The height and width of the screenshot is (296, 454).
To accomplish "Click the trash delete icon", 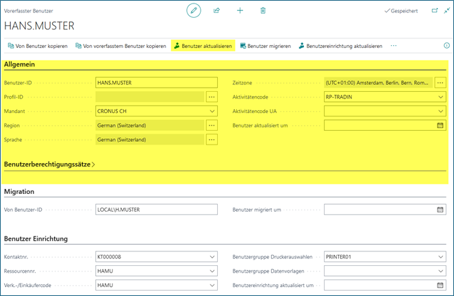I will pos(263,11).
